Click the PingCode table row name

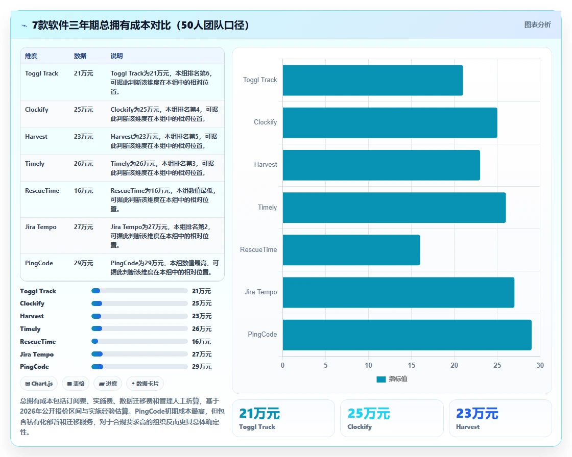[x=39, y=263]
